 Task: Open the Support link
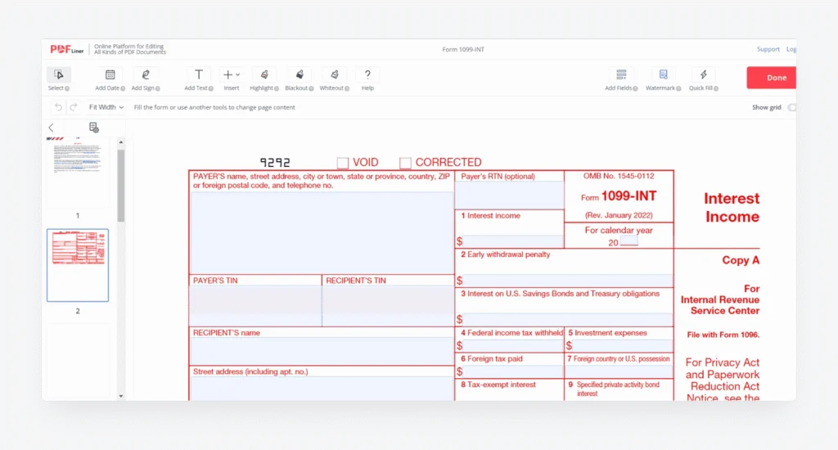(x=768, y=49)
